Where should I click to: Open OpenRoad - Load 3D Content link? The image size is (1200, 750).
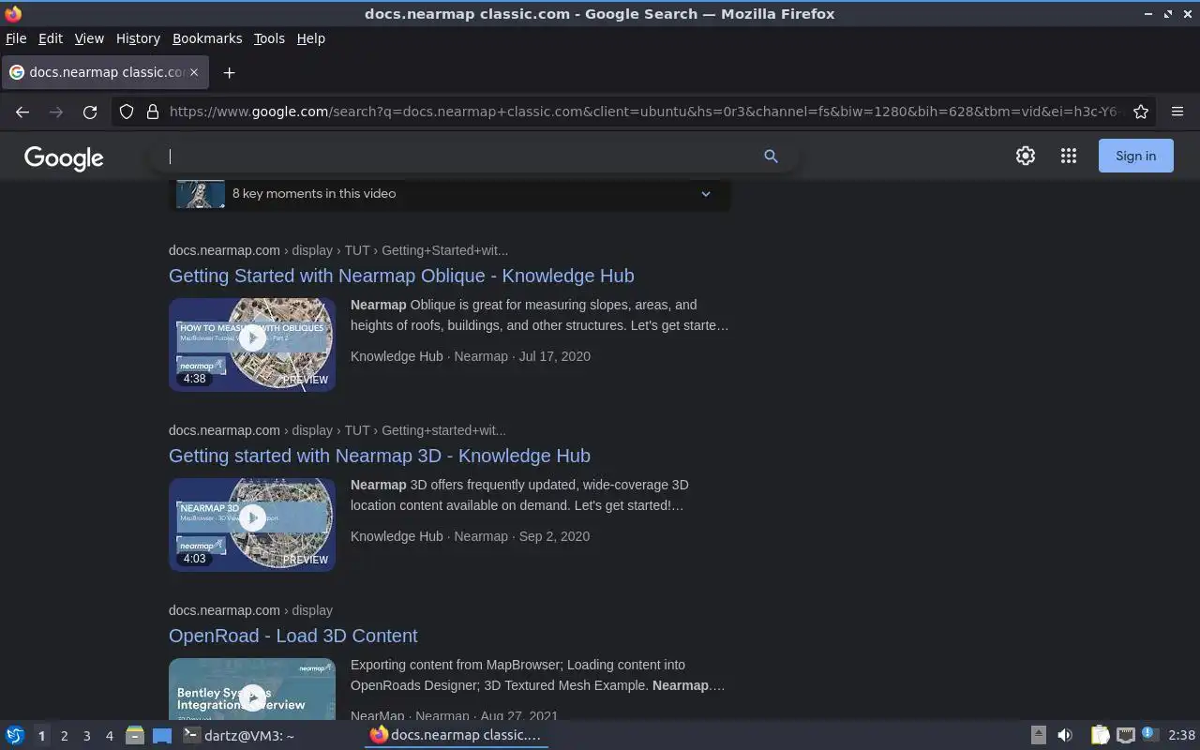[x=293, y=636]
